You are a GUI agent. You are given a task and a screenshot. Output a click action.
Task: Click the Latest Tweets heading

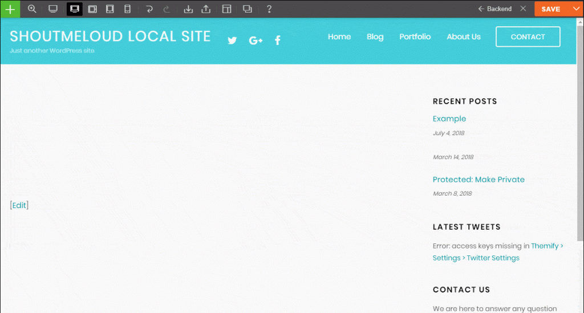467,227
